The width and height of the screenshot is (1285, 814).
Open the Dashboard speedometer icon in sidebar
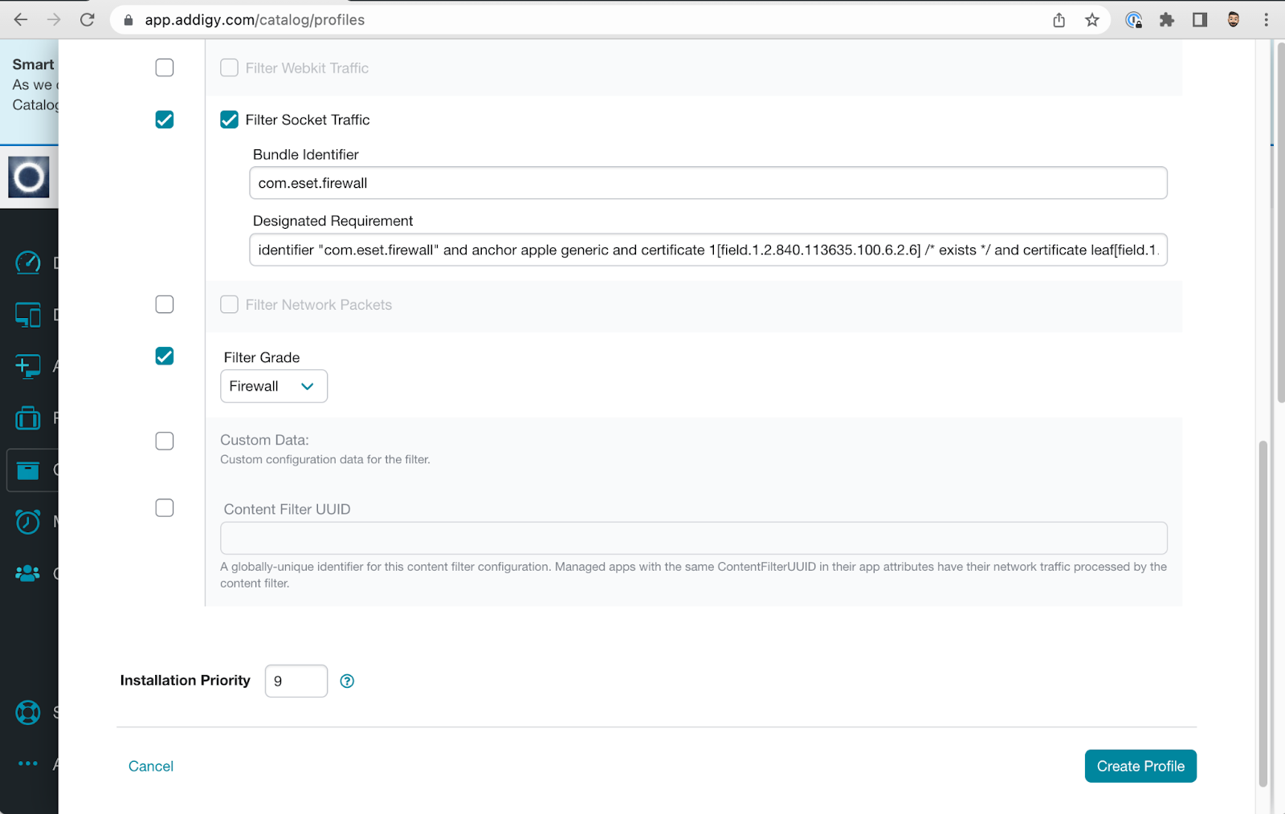(x=28, y=263)
